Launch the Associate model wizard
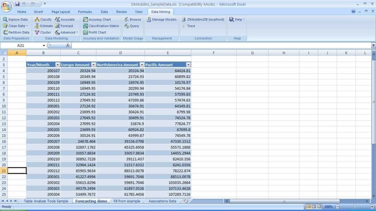The image size is (376, 211). (x=65, y=19)
